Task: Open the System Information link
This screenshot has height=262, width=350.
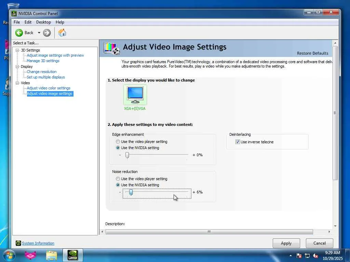Action: coord(38,243)
